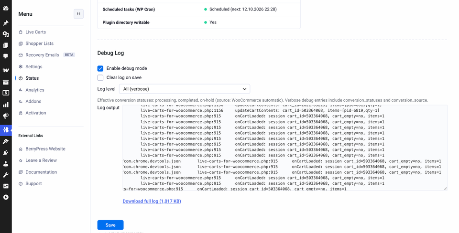Open the WordPress Dashboard icon

tap(6, 8)
